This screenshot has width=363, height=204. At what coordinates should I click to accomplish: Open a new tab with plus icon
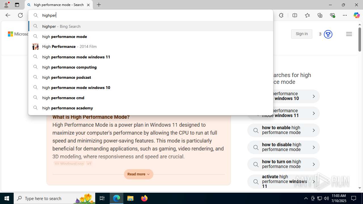[x=99, y=5]
